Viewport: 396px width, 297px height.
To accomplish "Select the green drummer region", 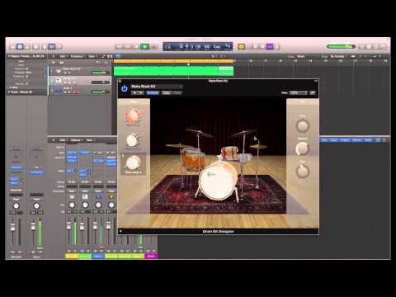I will (173, 71).
